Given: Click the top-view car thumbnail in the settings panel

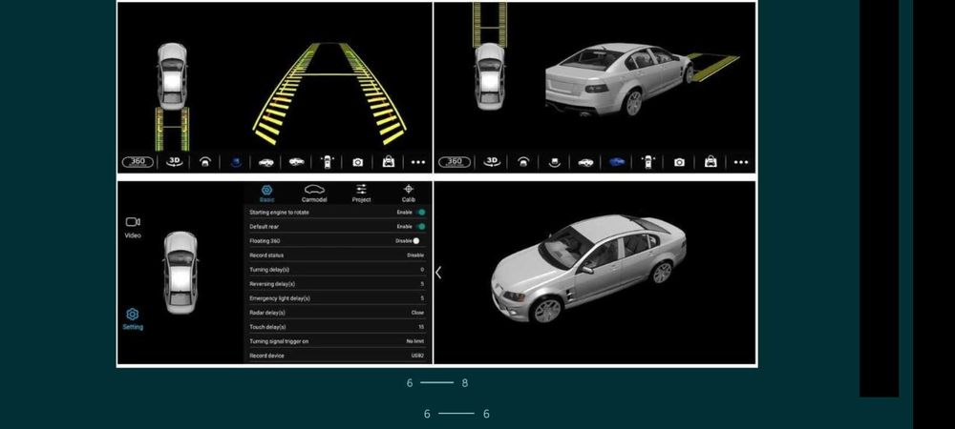Looking at the screenshot, I should point(180,273).
